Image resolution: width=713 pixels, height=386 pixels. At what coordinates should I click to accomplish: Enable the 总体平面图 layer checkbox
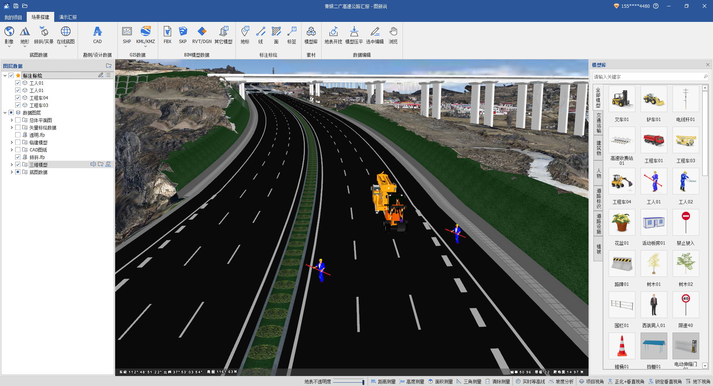click(18, 120)
